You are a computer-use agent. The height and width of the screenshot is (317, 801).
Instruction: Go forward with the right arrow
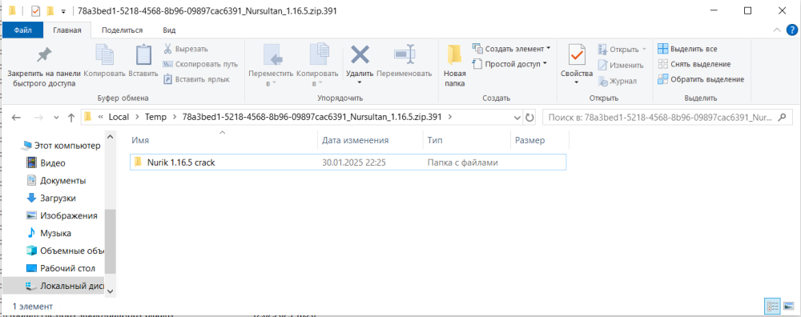(x=38, y=118)
